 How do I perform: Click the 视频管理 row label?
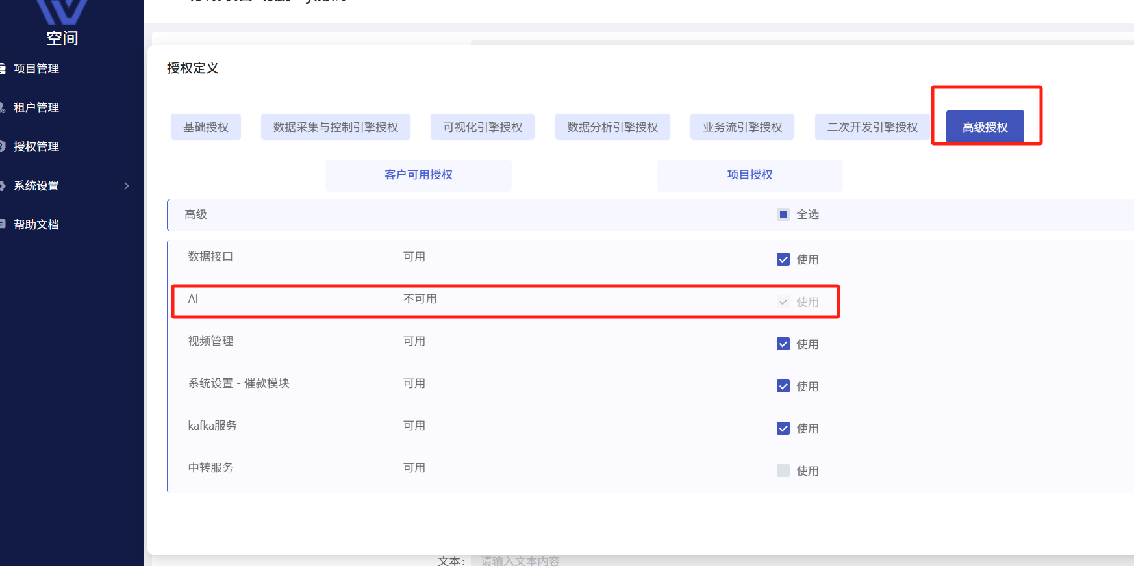(x=210, y=341)
